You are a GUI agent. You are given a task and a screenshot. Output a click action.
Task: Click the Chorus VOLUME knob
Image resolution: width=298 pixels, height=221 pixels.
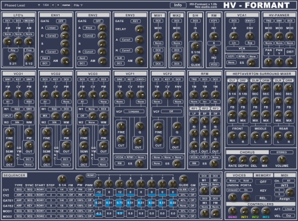[x=281, y=160]
